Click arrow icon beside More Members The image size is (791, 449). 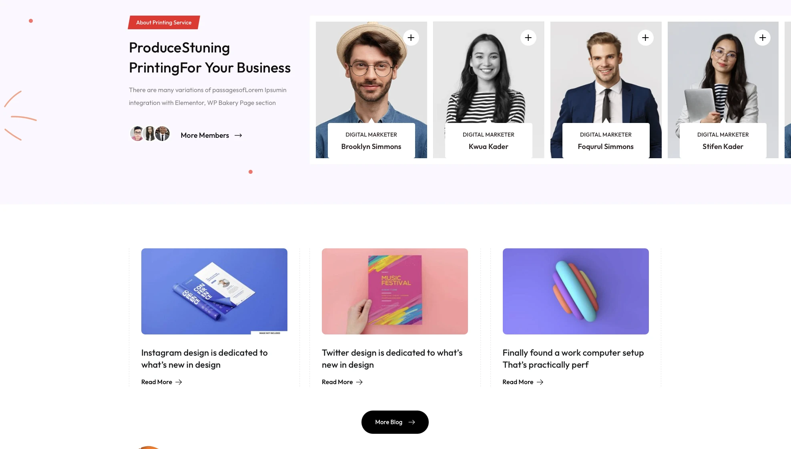pyautogui.click(x=238, y=135)
